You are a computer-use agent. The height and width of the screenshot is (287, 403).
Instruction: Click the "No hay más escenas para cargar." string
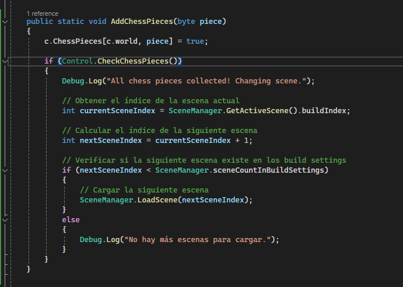point(197,240)
